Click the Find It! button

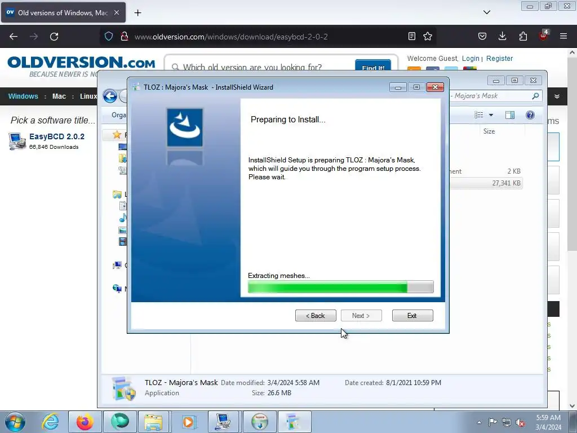click(x=373, y=65)
